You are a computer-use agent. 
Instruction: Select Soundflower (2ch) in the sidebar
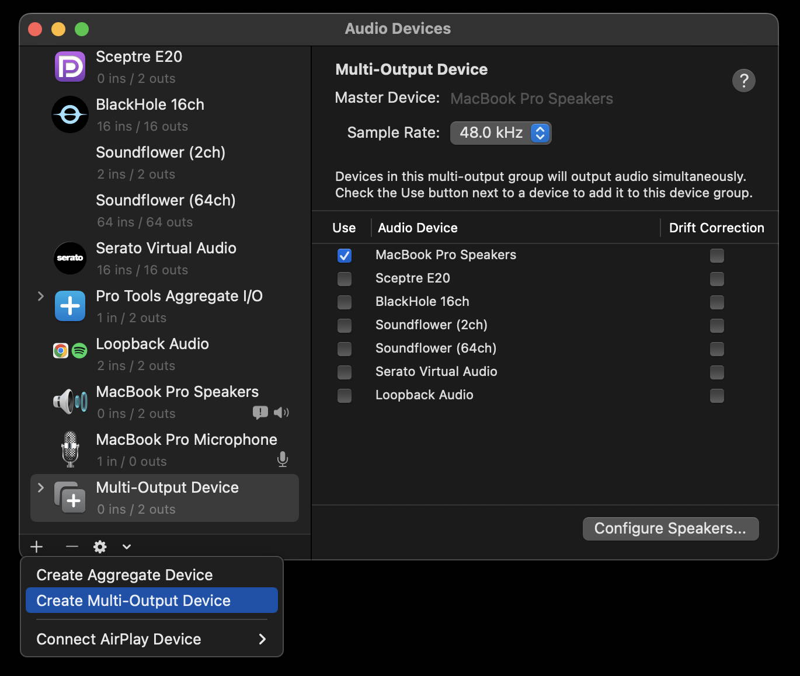point(165,162)
